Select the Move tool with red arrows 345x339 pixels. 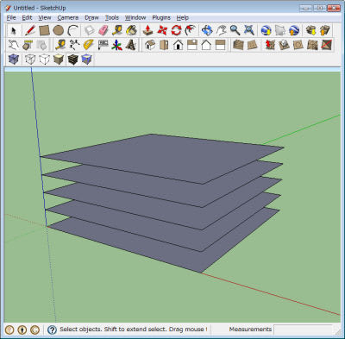pyautogui.click(x=162, y=30)
